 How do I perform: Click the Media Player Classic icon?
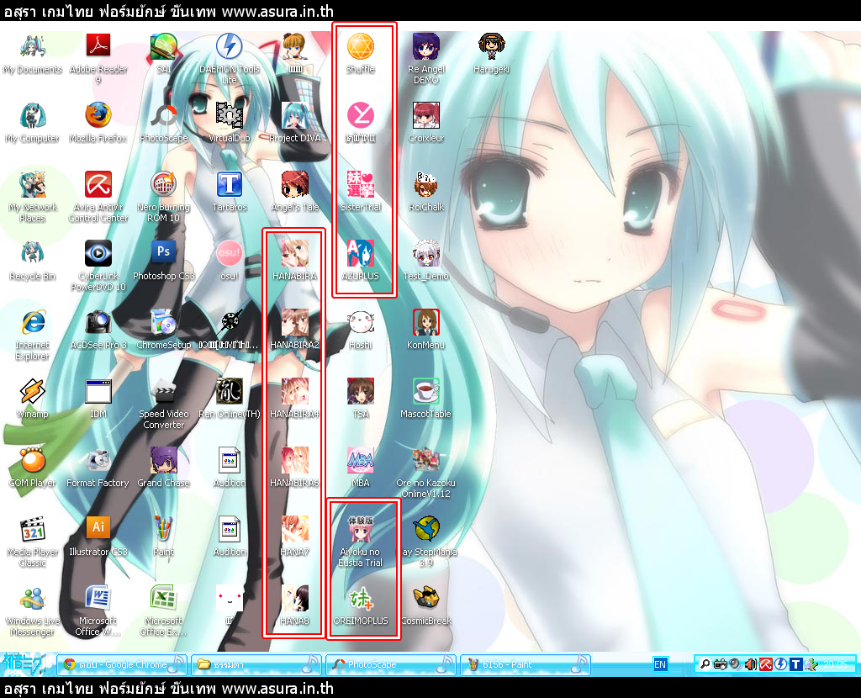point(33,529)
